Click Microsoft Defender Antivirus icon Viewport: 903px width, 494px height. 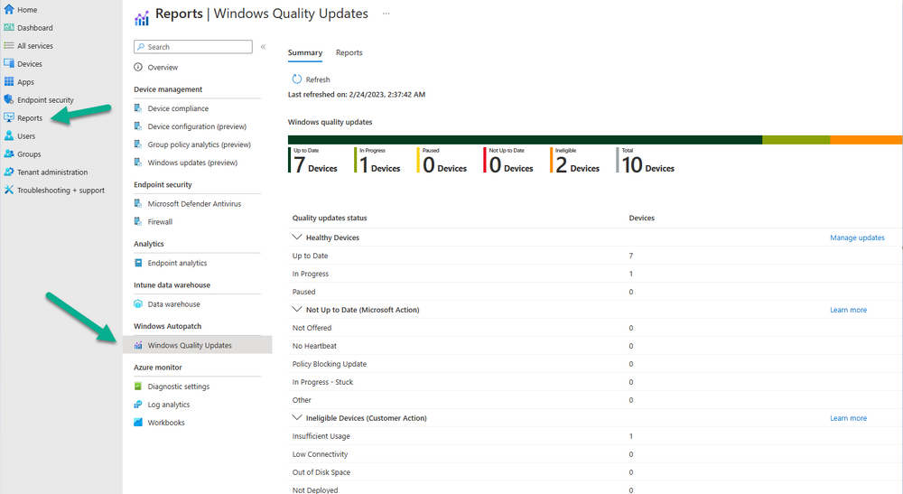138,203
